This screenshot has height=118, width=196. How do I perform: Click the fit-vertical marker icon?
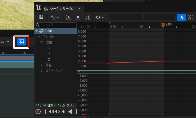click(78, 17)
